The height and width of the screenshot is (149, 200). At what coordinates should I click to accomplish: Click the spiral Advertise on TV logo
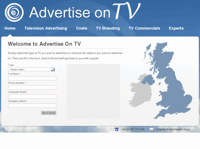coord(14,12)
